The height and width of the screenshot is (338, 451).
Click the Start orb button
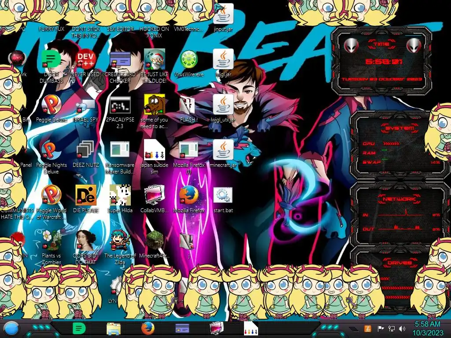click(x=11, y=329)
